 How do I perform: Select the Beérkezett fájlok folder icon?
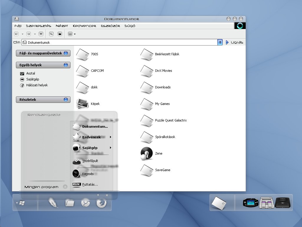click(x=147, y=54)
